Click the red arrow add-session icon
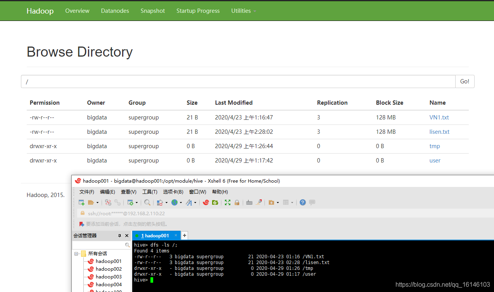The width and height of the screenshot is (494, 292). [x=81, y=224]
